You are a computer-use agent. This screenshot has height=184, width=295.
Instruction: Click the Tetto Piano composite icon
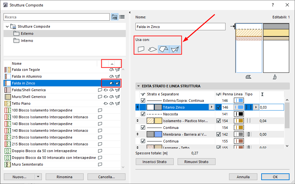[7, 103]
